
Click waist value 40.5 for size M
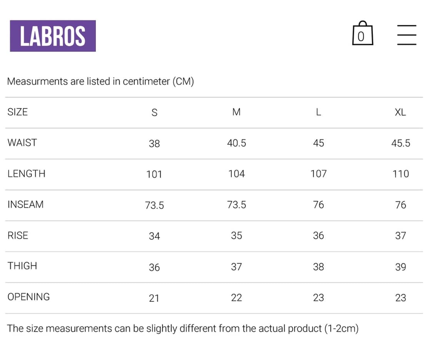236,143
